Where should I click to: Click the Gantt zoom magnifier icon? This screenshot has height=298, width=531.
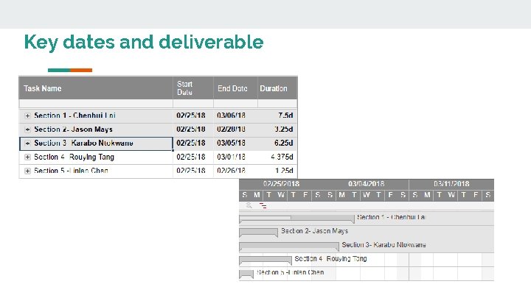pyautogui.click(x=249, y=205)
